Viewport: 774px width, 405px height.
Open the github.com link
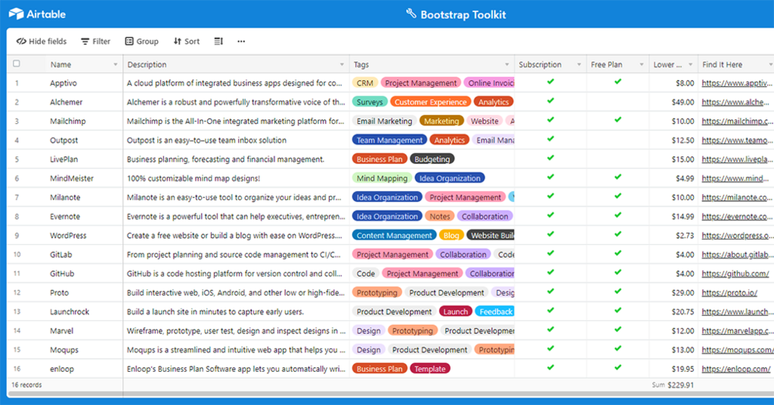tap(735, 274)
